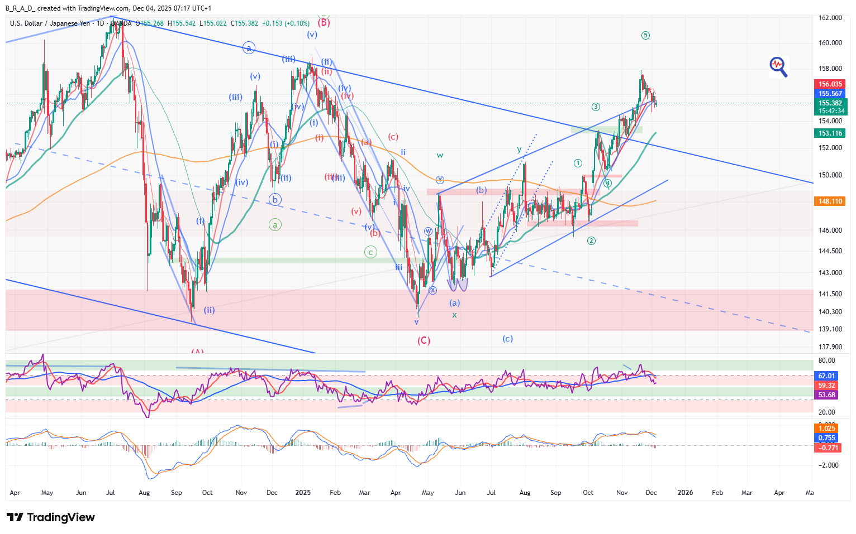The width and height of the screenshot is (856, 534).
Task: Select the green circled 3 wave label
Action: coord(596,107)
